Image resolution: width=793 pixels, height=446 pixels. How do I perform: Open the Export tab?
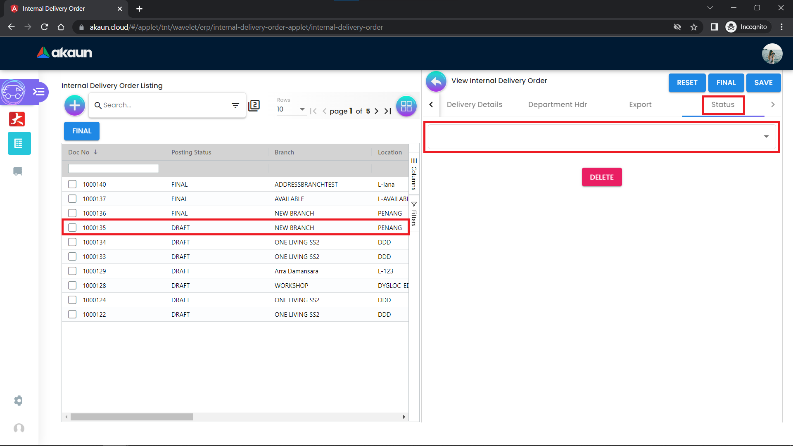640,104
